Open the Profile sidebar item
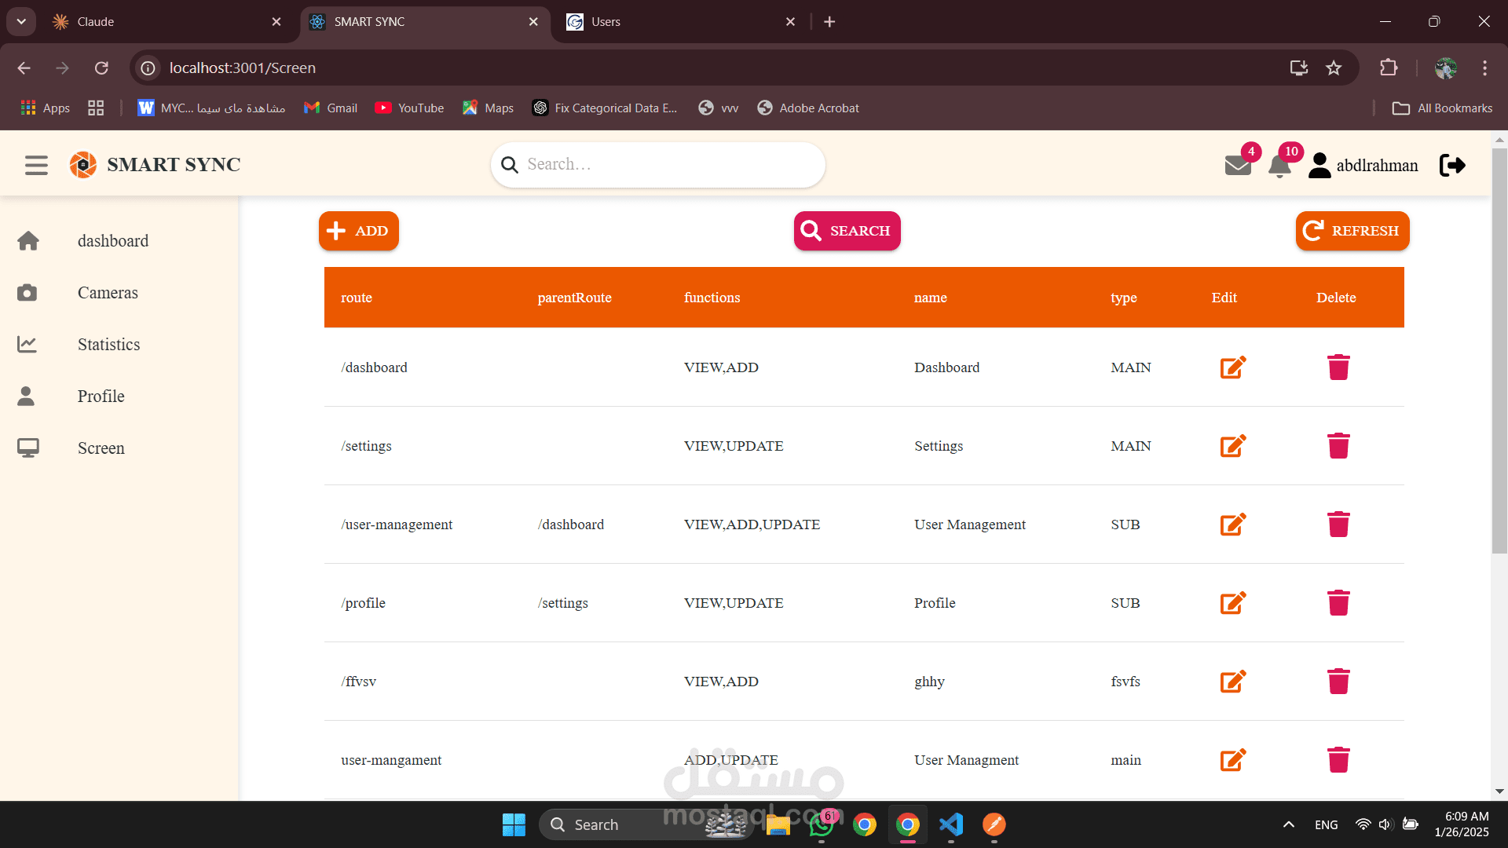This screenshot has height=848, width=1508. click(101, 397)
